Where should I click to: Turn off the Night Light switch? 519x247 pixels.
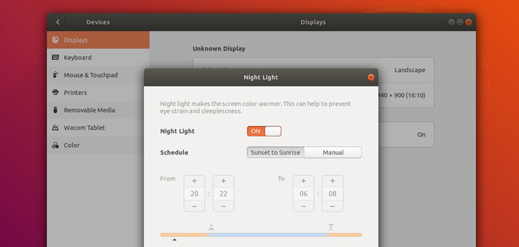(x=264, y=132)
